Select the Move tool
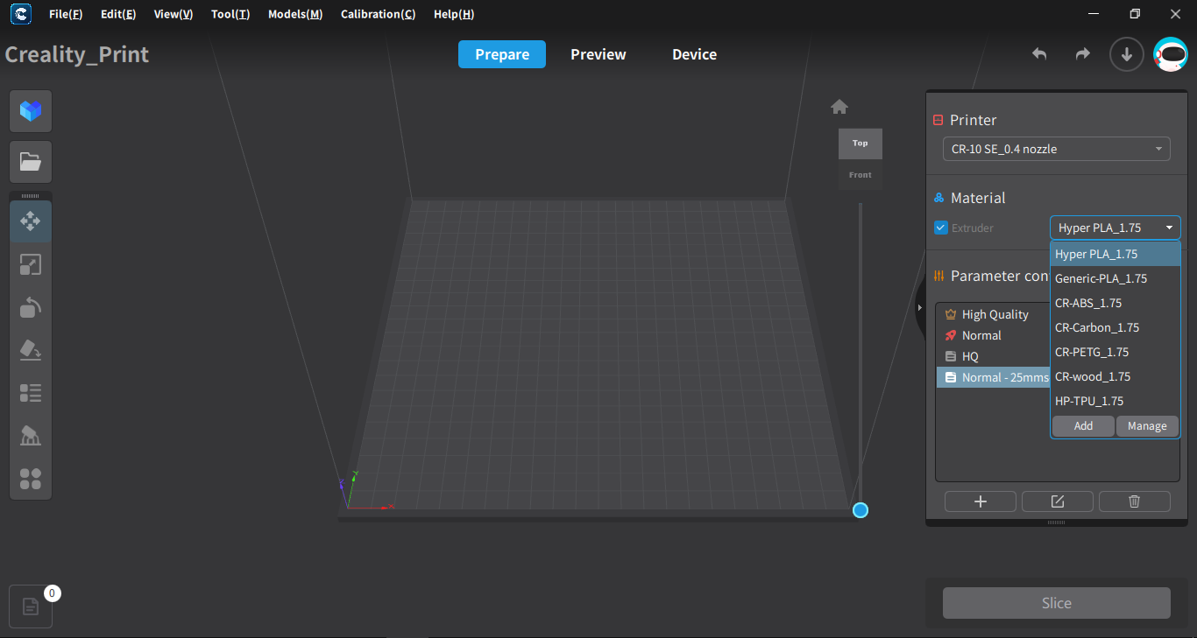 point(31,221)
